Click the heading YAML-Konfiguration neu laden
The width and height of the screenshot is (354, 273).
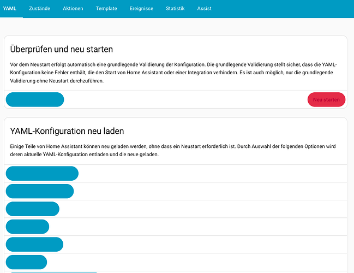click(67, 131)
